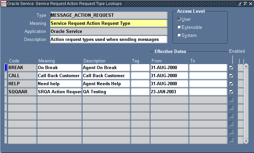Click Agent Needs Help description cell
This screenshot has height=153, width=254.
pos(106,84)
